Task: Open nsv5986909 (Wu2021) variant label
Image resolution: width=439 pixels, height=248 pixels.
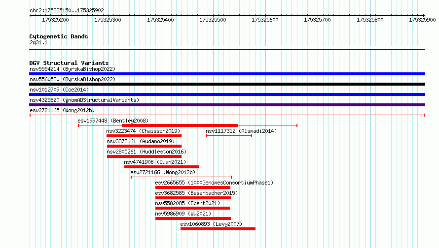Action: [x=183, y=214]
